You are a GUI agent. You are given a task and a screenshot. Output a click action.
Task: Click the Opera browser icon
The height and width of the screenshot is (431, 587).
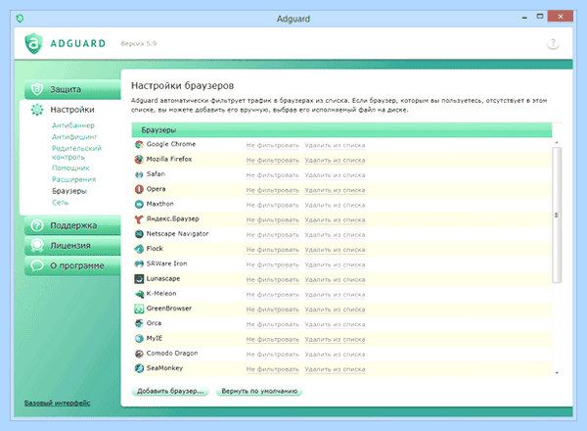pyautogui.click(x=139, y=189)
